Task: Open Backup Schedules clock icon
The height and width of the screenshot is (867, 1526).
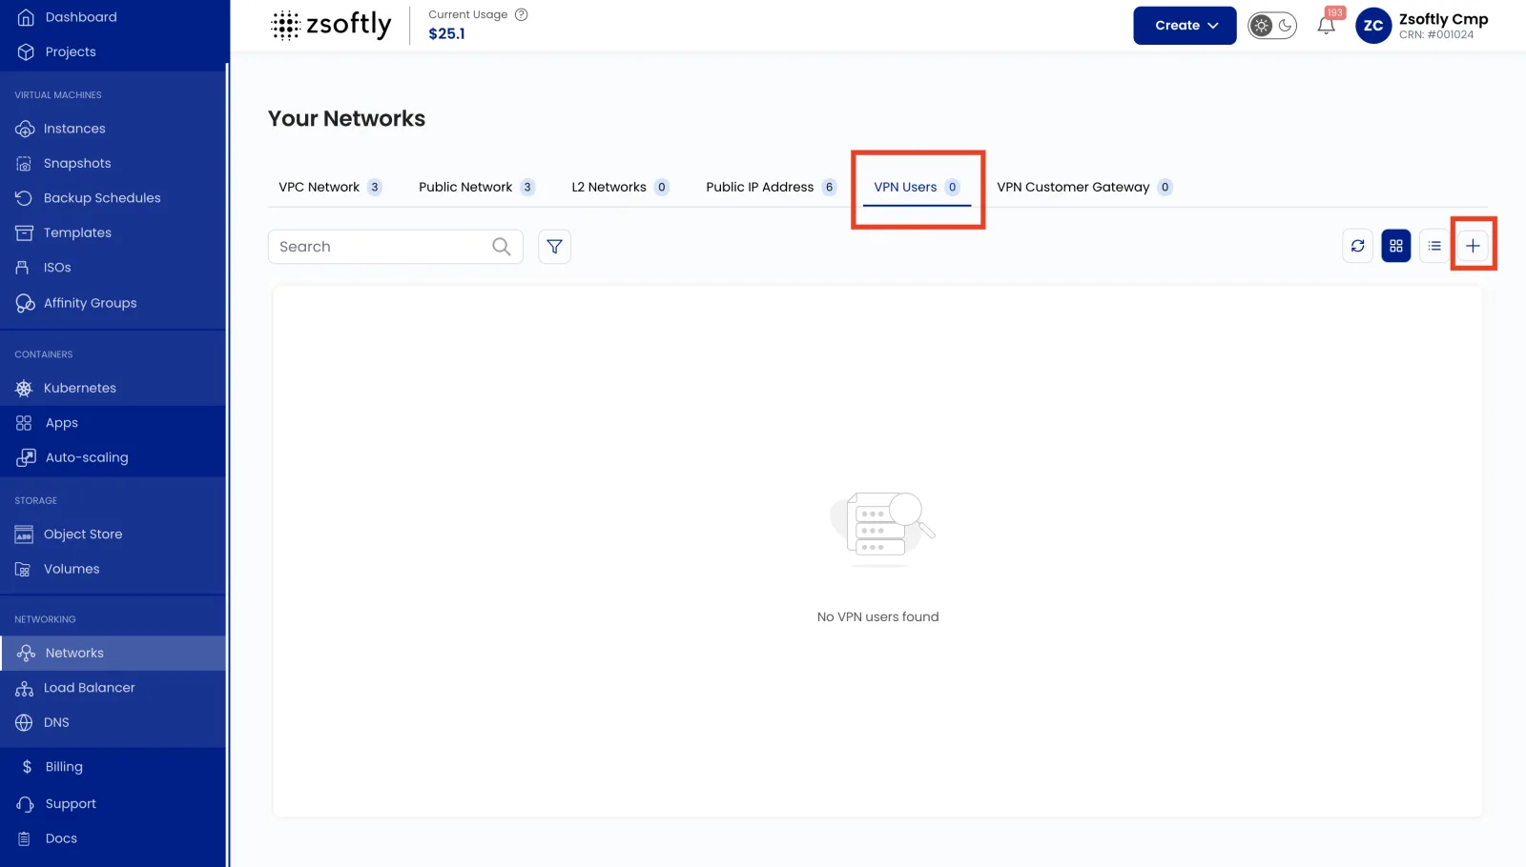Action: (25, 198)
